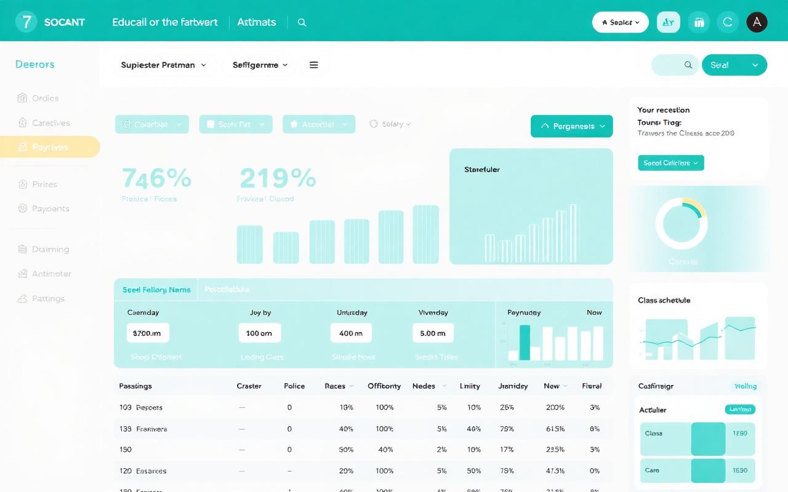Click the 100 om value box
This screenshot has width=788, height=492.
259,333
